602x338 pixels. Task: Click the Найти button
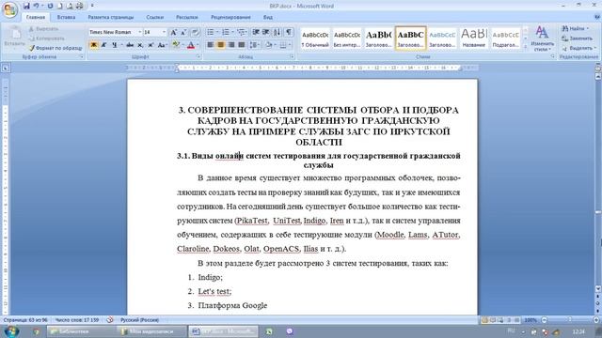coord(575,28)
